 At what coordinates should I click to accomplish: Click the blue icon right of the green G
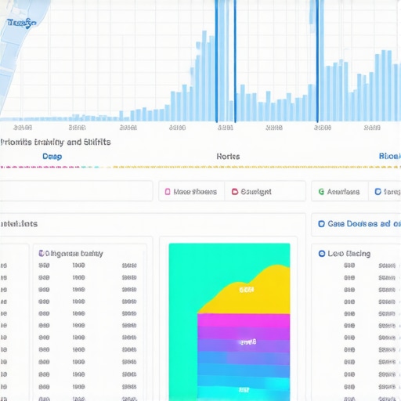pos(378,192)
